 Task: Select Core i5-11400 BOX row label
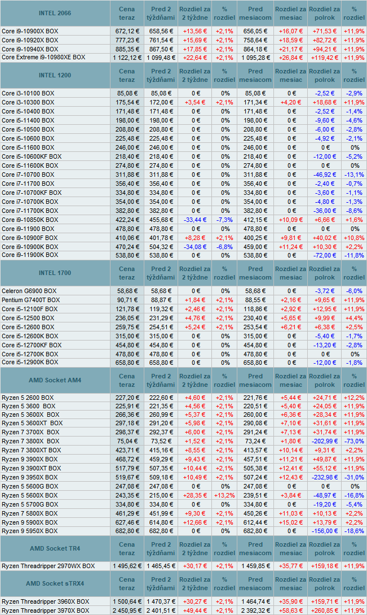[x=28, y=120]
